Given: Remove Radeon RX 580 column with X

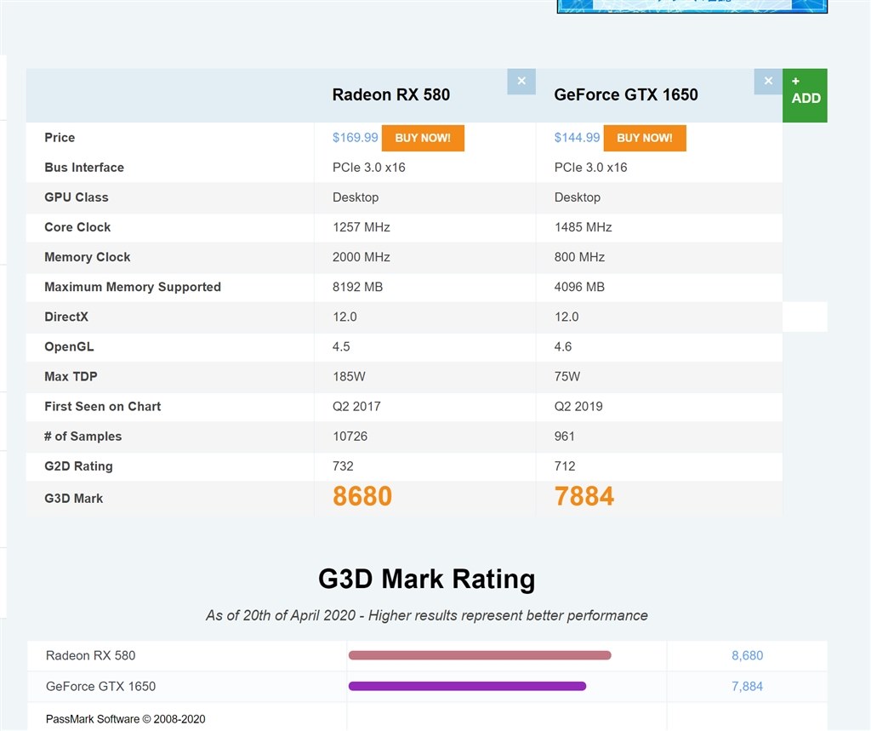Looking at the screenshot, I should 521,81.
